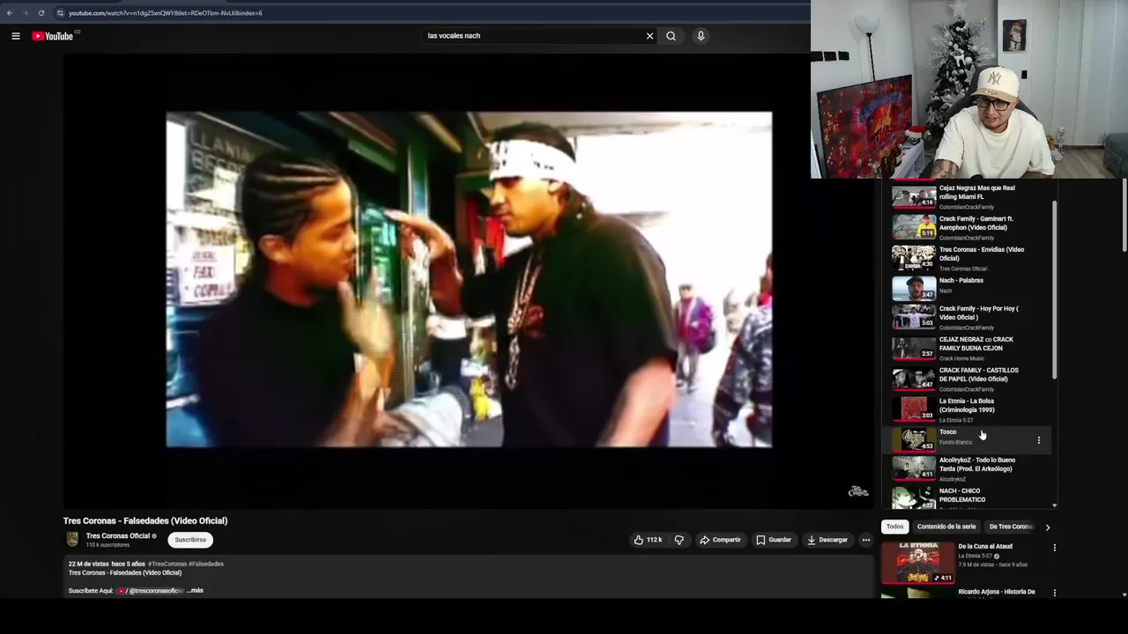Image resolution: width=1128 pixels, height=634 pixels.
Task: Click the video player to pause playback
Action: pyautogui.click(x=469, y=279)
